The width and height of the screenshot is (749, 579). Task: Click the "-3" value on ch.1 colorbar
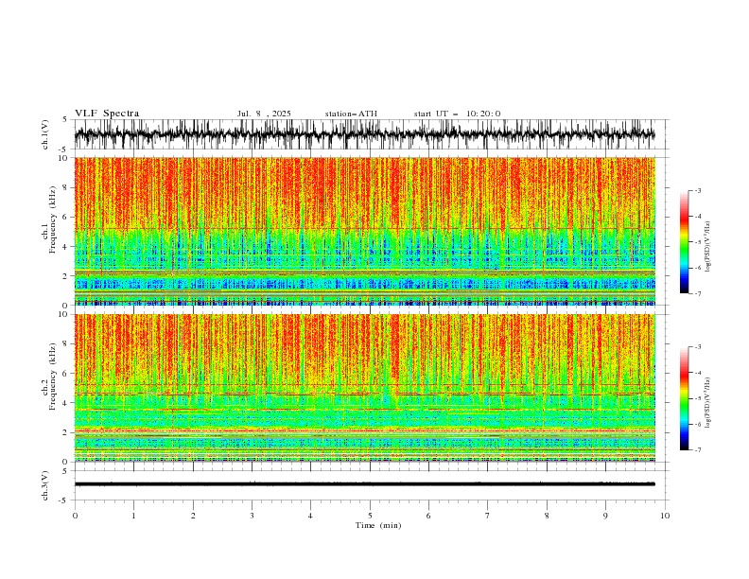pyautogui.click(x=698, y=190)
